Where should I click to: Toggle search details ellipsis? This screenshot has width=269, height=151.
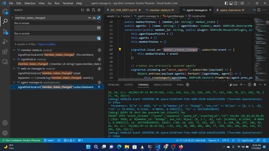coord(99,22)
